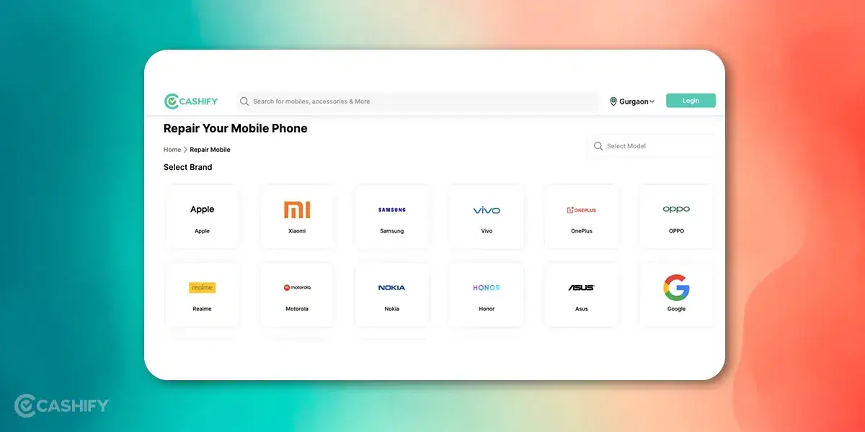Click the Google text label

point(676,309)
